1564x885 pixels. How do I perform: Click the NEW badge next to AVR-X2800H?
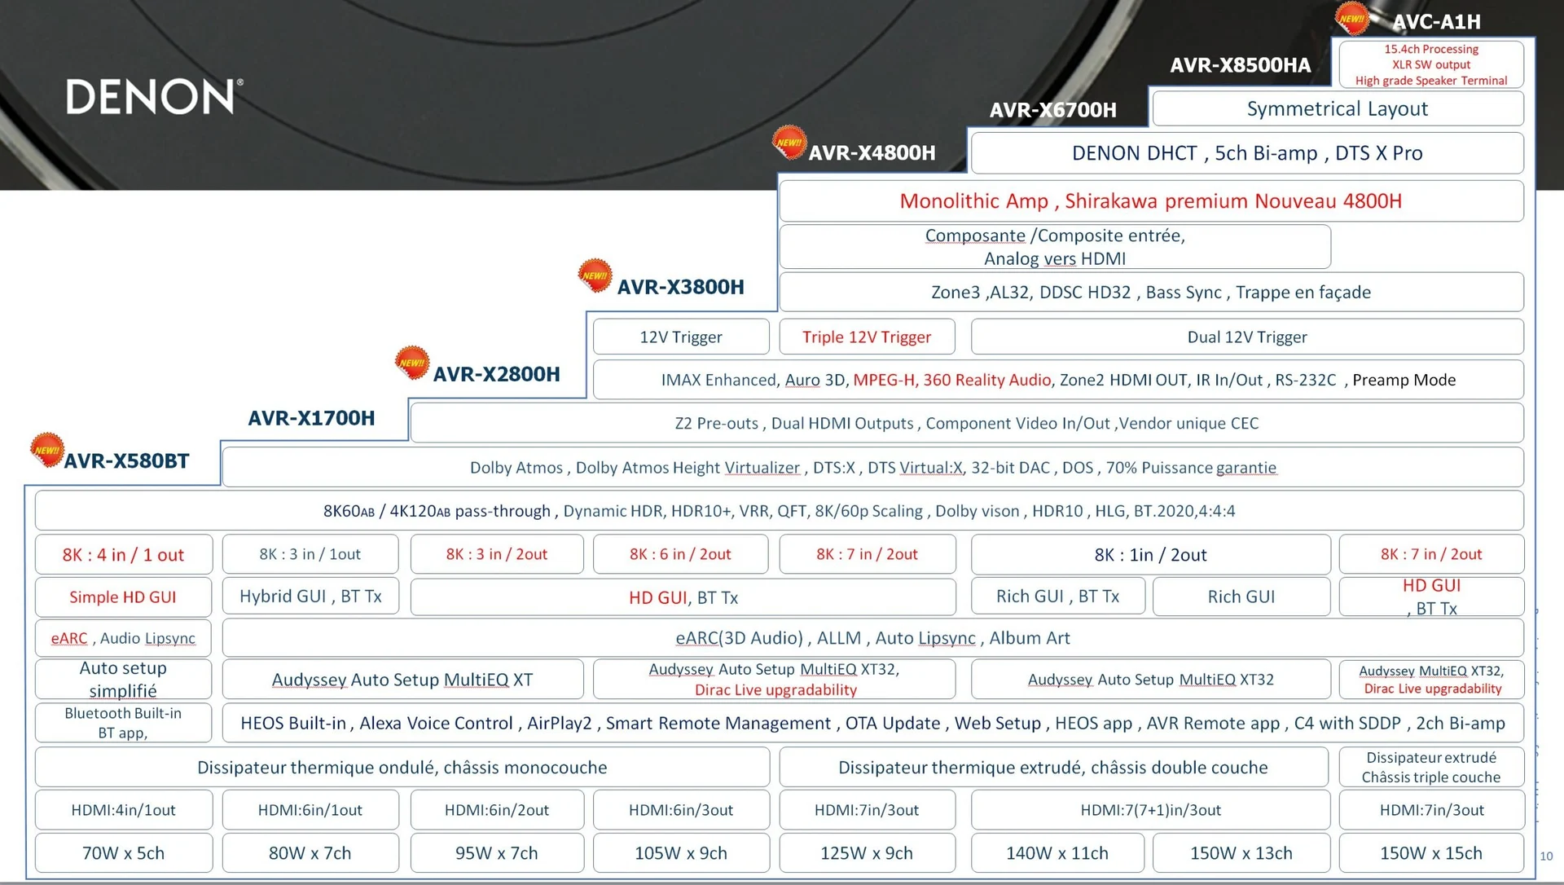point(411,363)
